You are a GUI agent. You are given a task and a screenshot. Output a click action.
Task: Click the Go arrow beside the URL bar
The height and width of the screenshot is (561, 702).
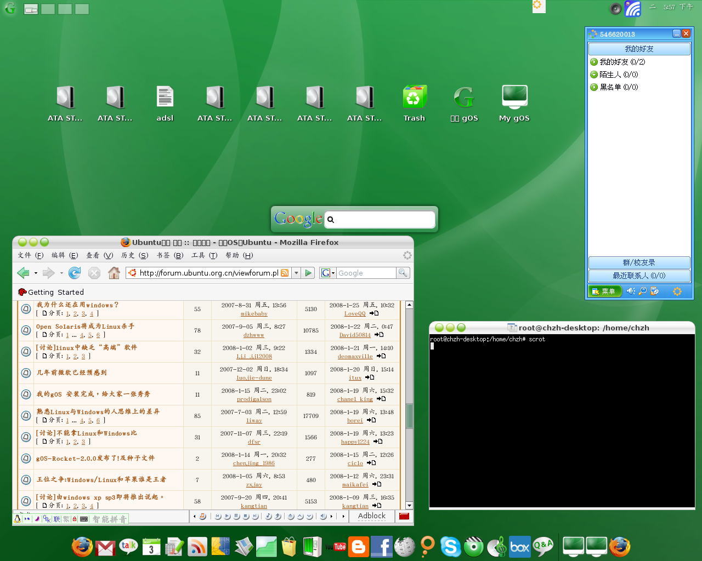click(308, 273)
